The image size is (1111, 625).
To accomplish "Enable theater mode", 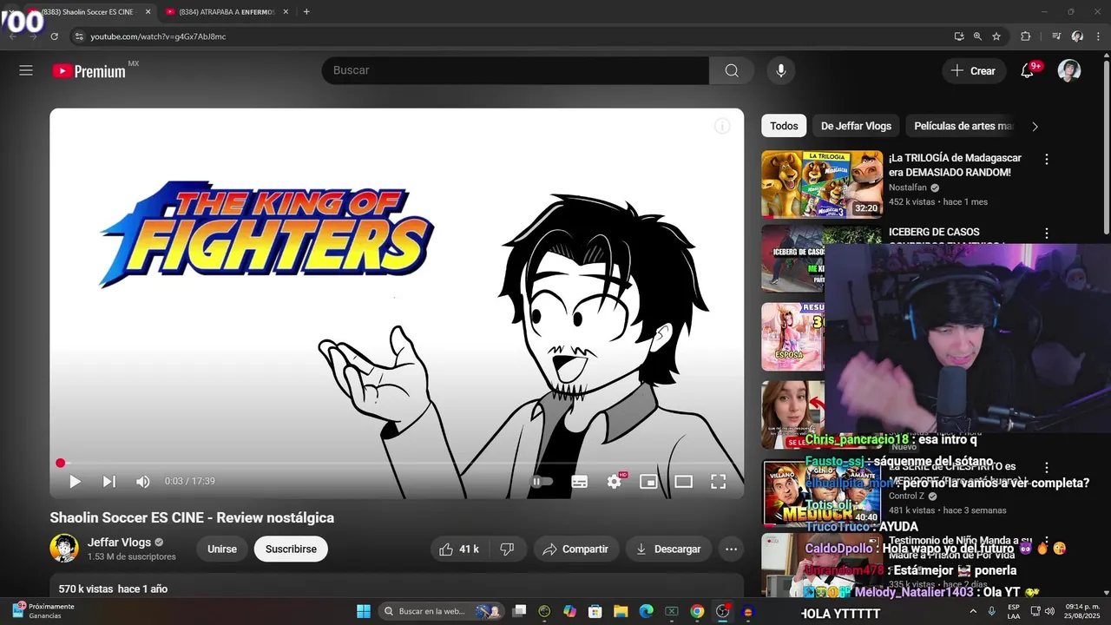I will click(x=684, y=481).
